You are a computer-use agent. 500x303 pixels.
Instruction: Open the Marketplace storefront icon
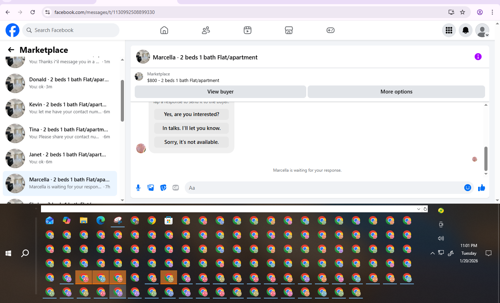pos(289,30)
